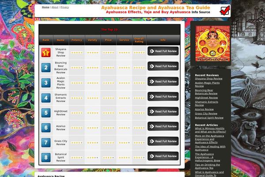Open Shamanic Extracts Review sidebar link
The image size is (265, 177).
coord(206,104)
